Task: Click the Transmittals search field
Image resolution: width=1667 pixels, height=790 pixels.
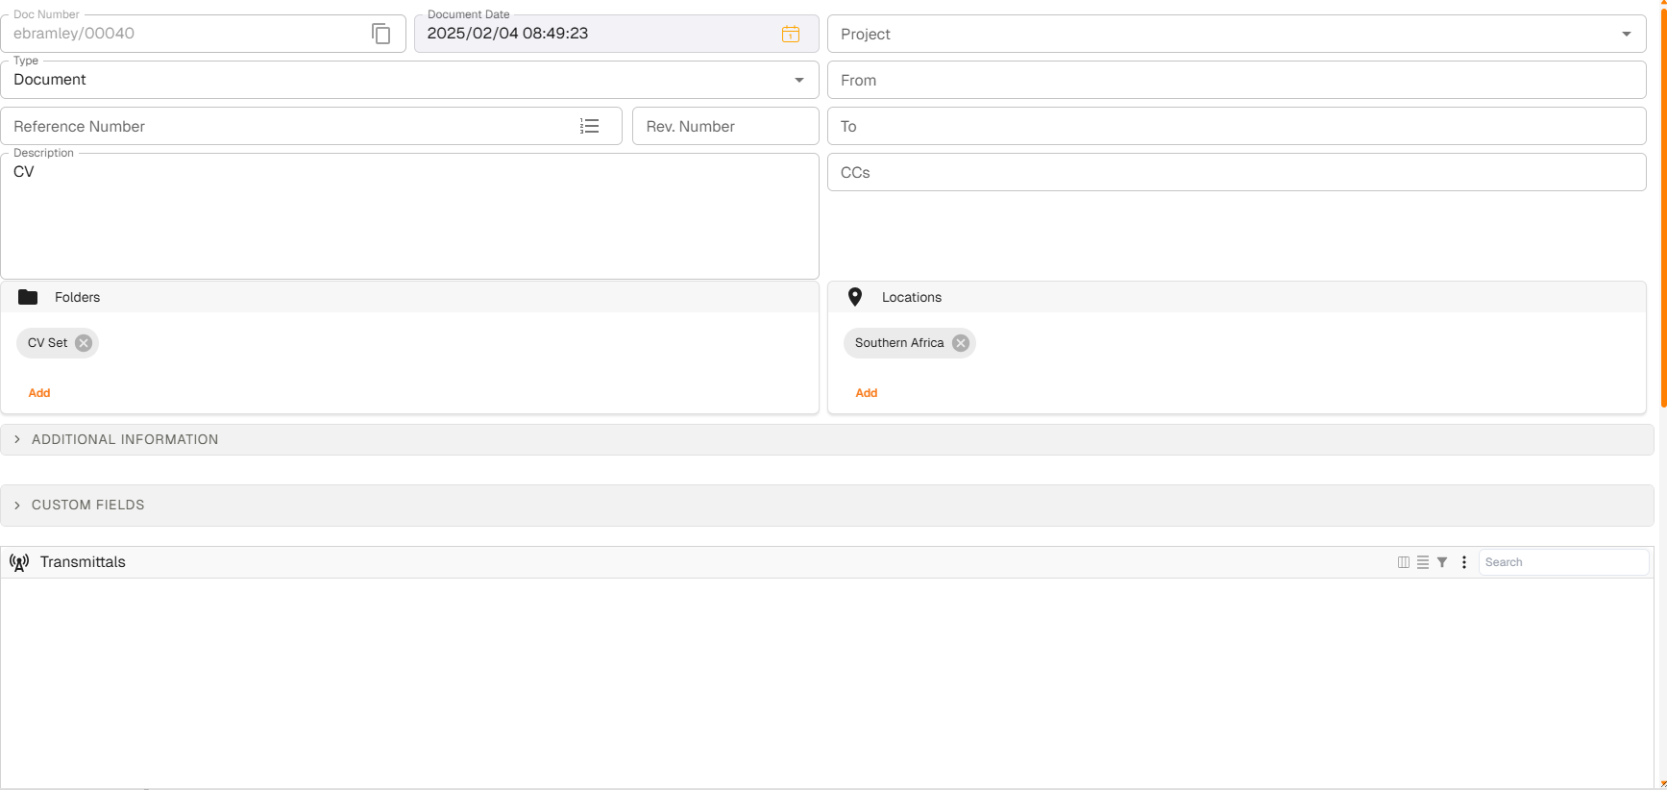Action: coord(1561,562)
